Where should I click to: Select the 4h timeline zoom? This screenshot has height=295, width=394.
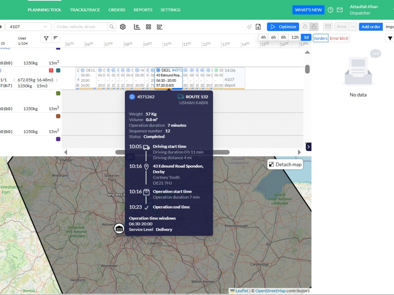pyautogui.click(x=263, y=37)
